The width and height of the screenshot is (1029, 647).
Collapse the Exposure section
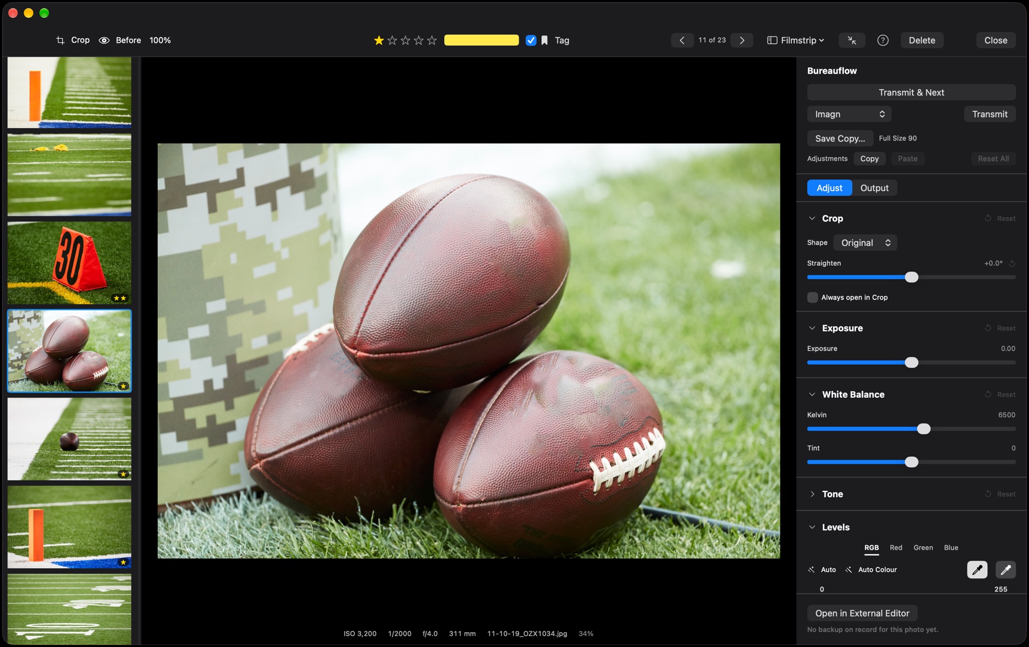coord(812,328)
